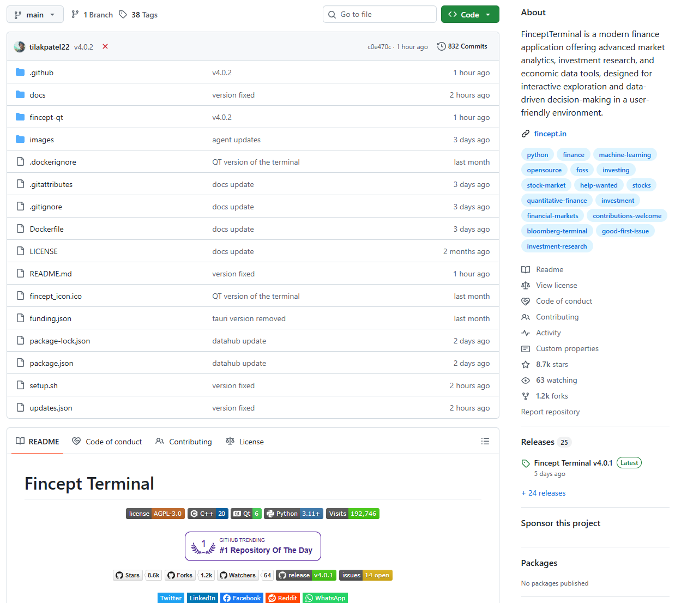Expand the green Code button menu

pos(470,15)
